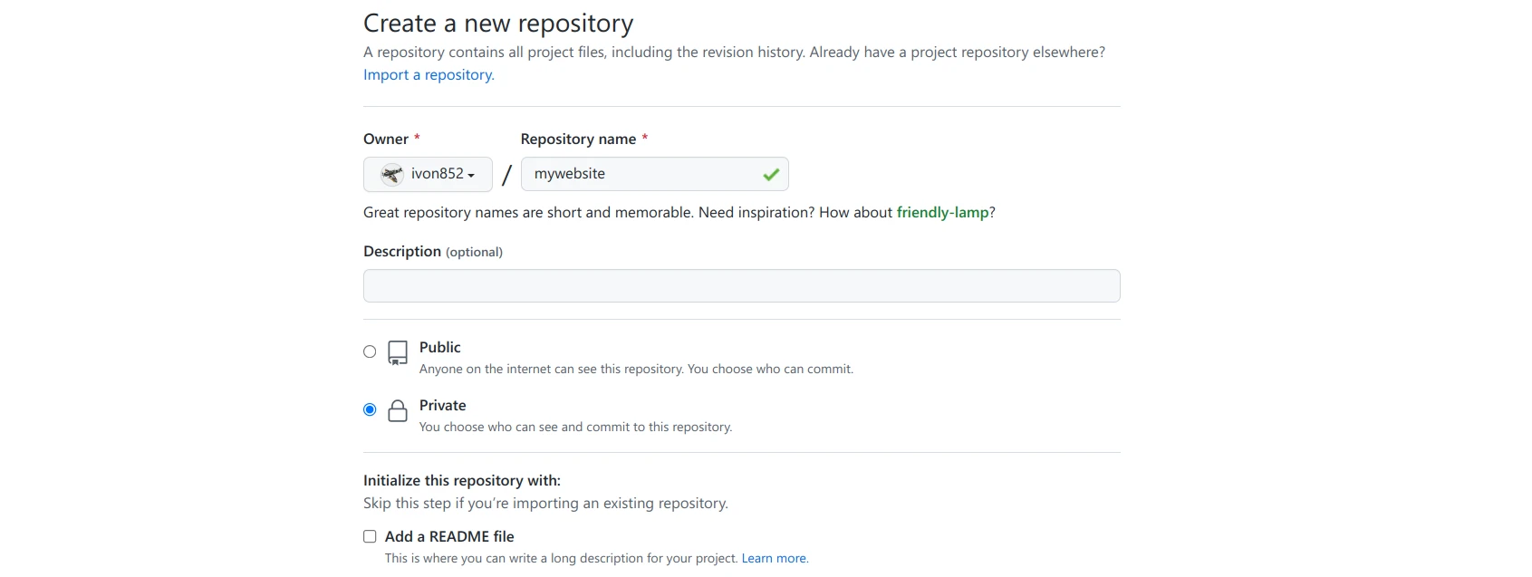Select the Private radio button
This screenshot has width=1532, height=577.
click(x=370, y=409)
